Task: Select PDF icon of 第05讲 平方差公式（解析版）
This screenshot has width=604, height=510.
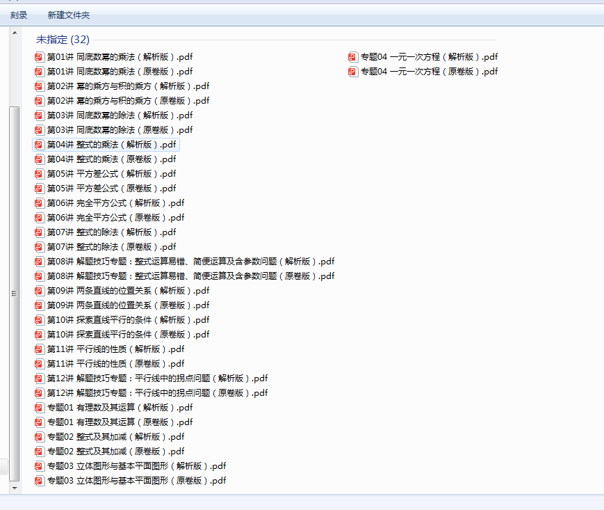Action: 40,174
